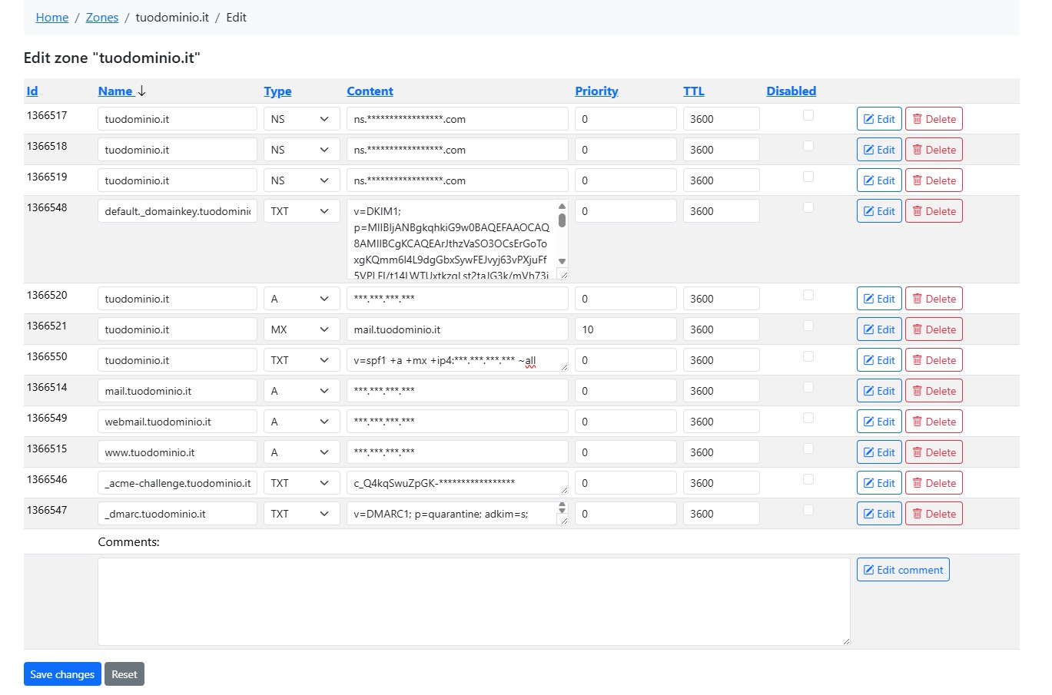Viewport: 1052px width, 695px height.
Task: Click Edit button for MX record
Action: (x=878, y=329)
